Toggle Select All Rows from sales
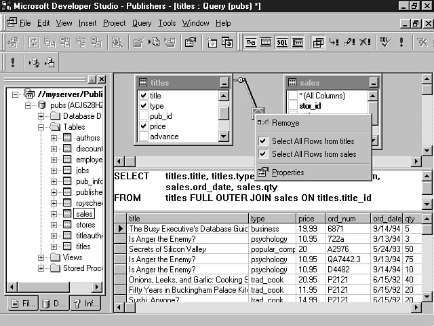The width and height of the screenshot is (434, 326). click(263, 154)
